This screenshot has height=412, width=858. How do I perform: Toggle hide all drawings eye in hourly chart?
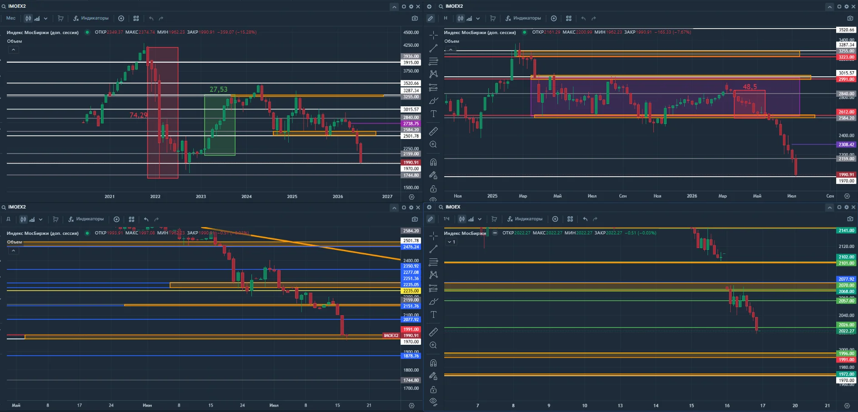433,402
